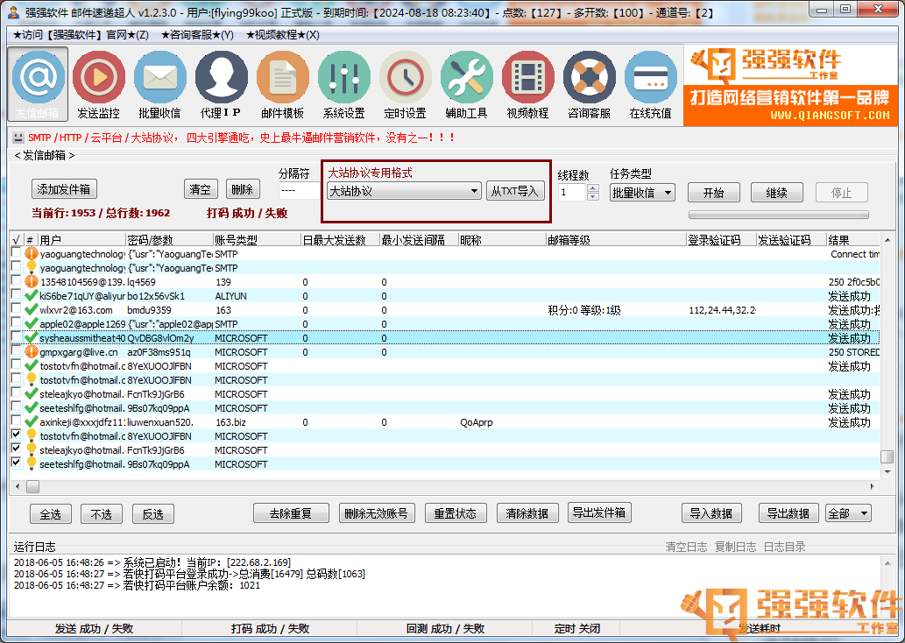Reset account status with 重置状态
Image resolution: width=905 pixels, height=643 pixels.
click(x=456, y=513)
